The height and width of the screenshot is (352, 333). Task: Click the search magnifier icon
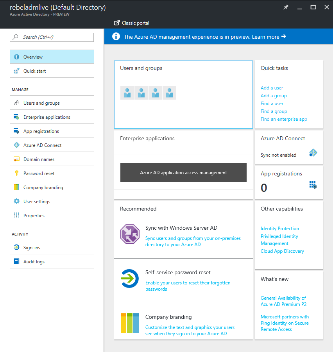(16, 37)
